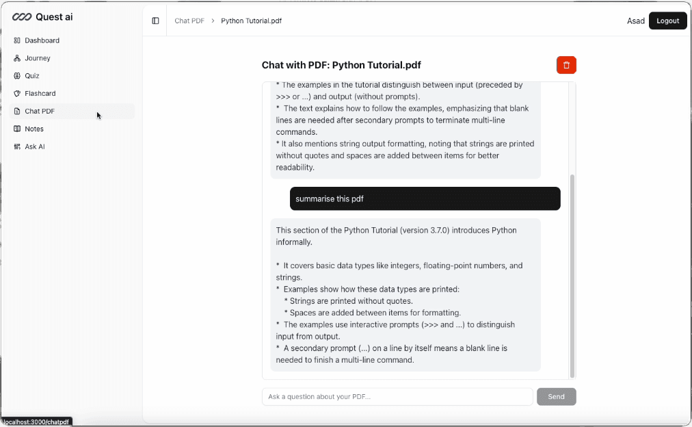Open the Quiz section
The width and height of the screenshot is (692, 427).
(31, 75)
